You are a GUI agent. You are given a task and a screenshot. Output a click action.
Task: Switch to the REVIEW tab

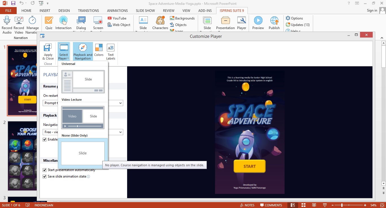click(x=169, y=10)
